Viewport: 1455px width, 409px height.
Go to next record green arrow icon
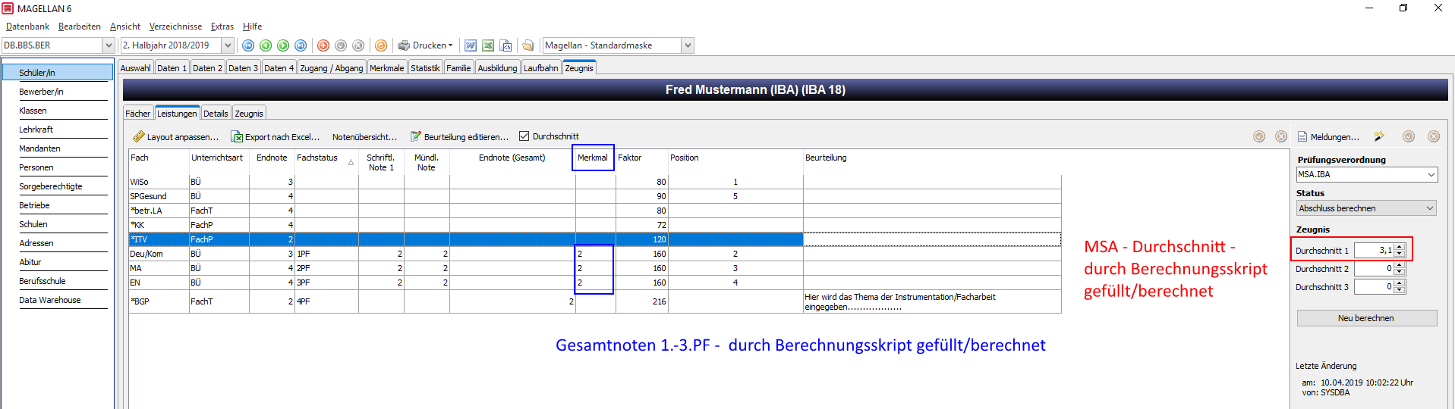[x=283, y=45]
